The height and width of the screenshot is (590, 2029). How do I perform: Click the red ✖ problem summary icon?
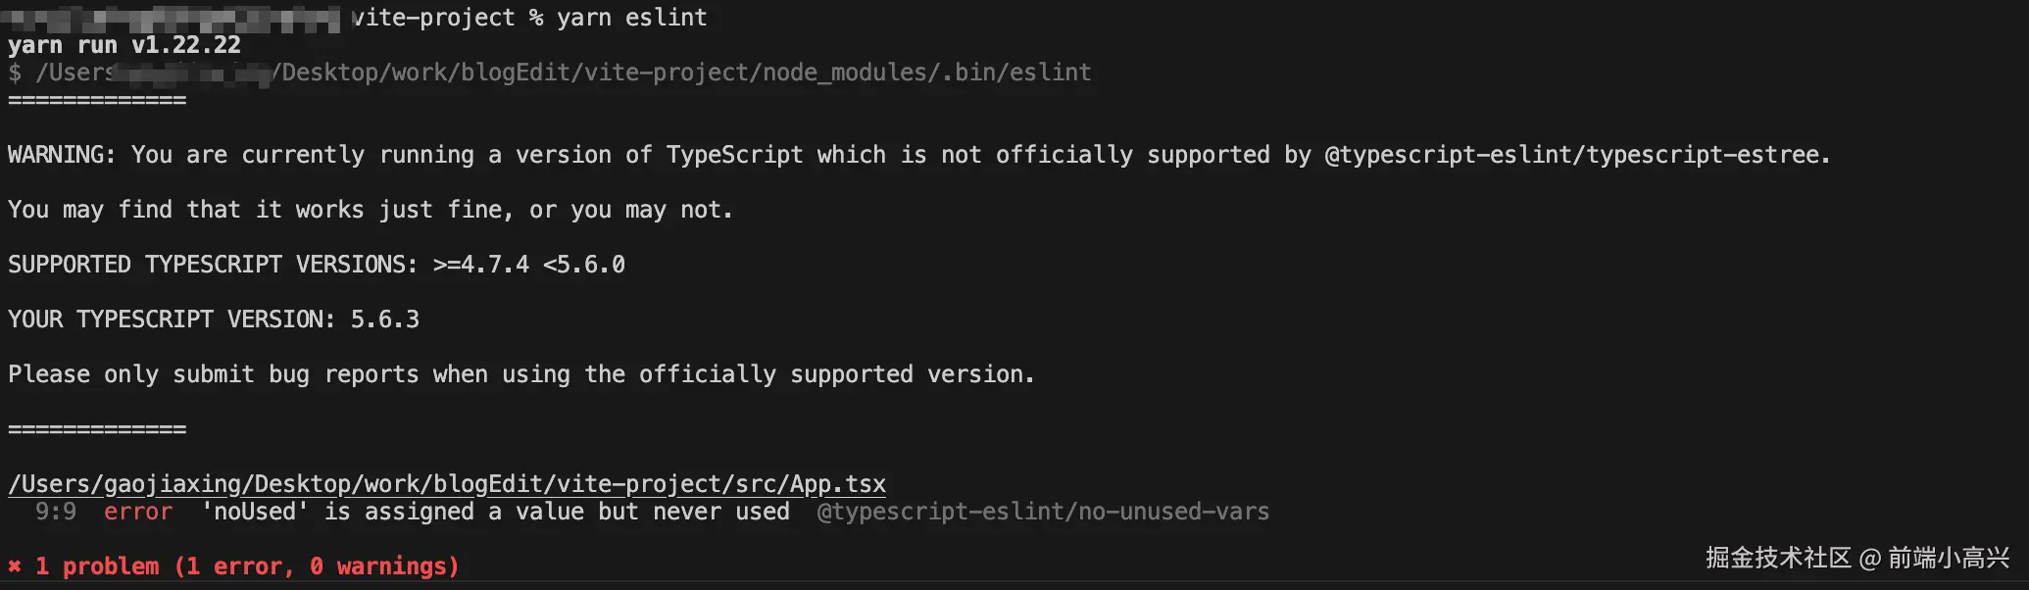(x=15, y=566)
